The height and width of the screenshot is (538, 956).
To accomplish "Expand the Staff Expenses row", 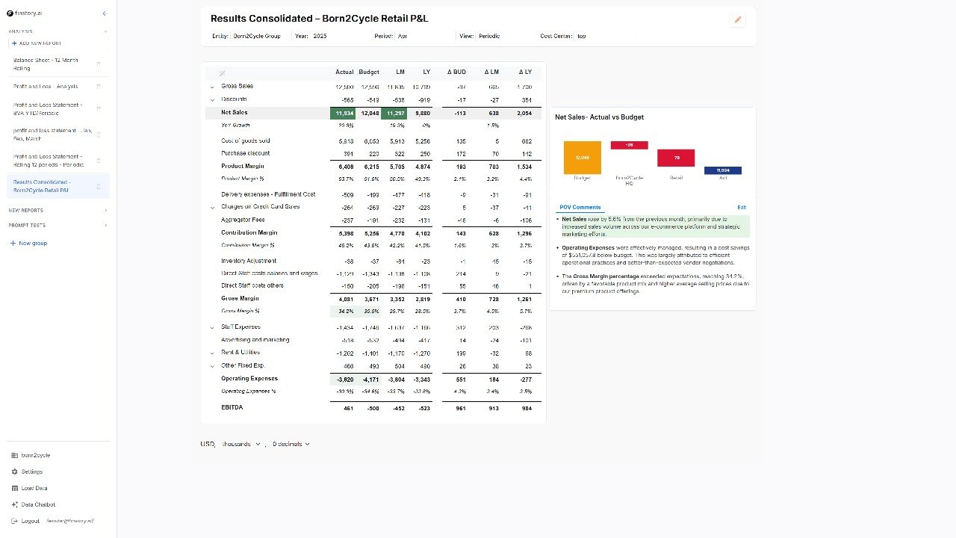I will click(x=212, y=327).
